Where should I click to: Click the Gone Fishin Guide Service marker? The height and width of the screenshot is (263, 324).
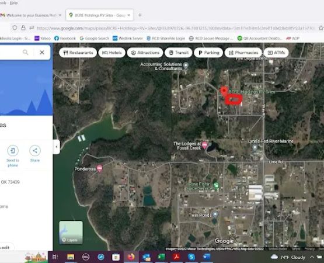pyautogui.click(x=216, y=185)
